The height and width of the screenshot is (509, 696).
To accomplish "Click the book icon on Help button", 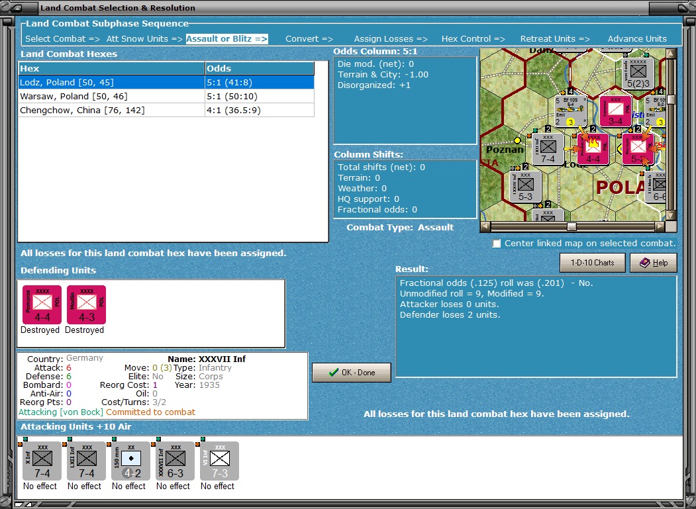I will point(644,263).
